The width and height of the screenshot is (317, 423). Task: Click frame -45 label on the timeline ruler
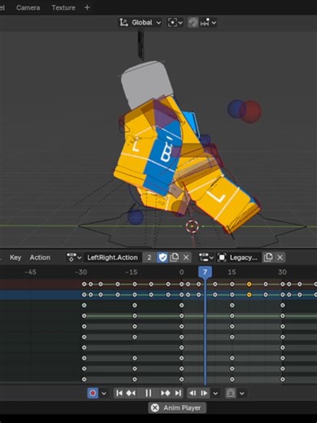[x=30, y=272]
